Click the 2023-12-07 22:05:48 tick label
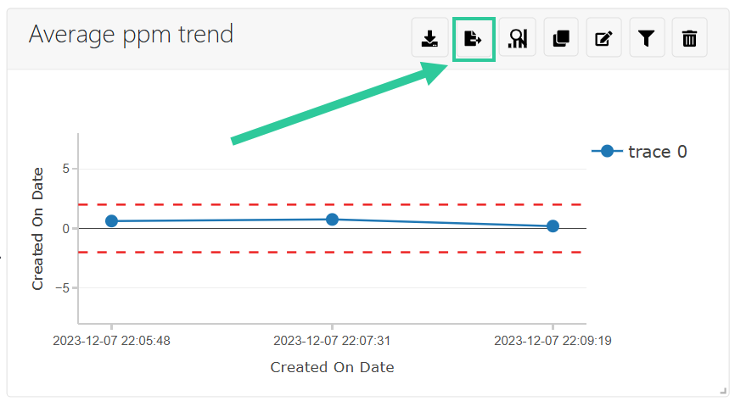The image size is (735, 401). [x=111, y=341]
